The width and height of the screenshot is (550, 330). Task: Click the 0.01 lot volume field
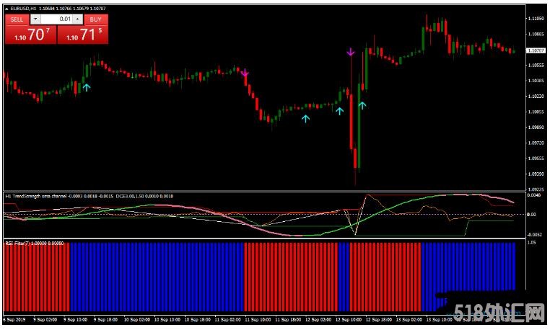tap(57, 19)
